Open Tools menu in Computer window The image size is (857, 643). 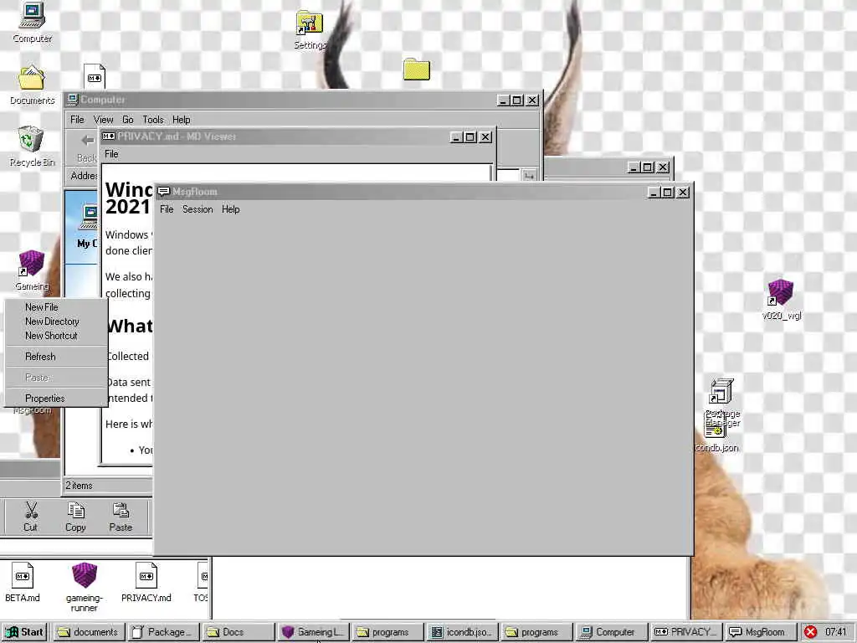153,120
